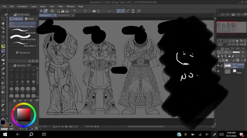Viewport: 247px width, 138px height.
Task: Select the Eyedropper tool
Action: 3,55
